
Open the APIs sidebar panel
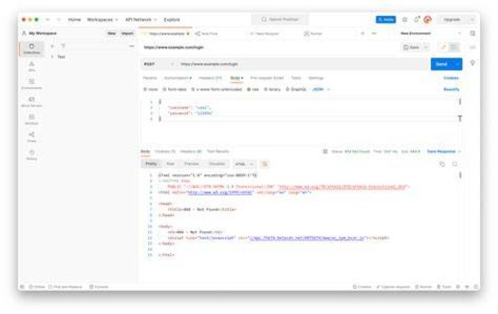(31, 66)
